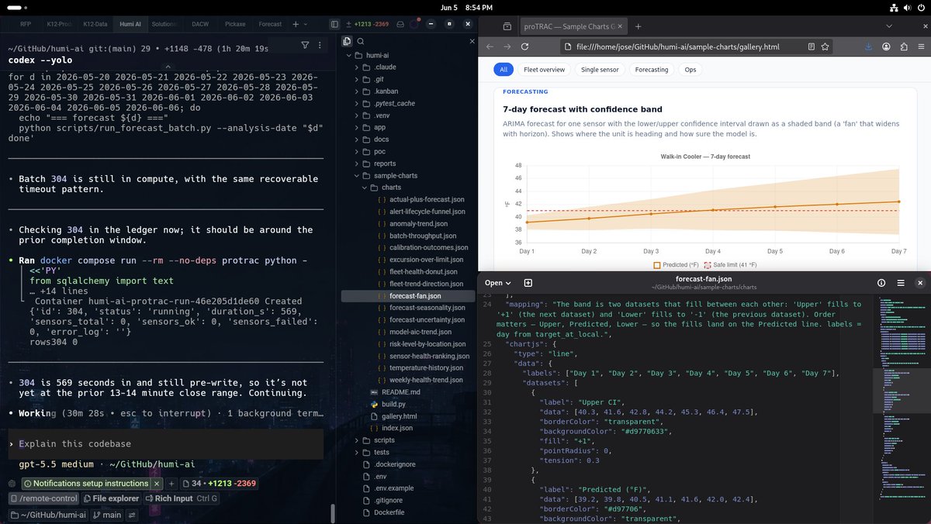
Task: Open the new-tab dropdown chevron in terminal
Action: point(306,24)
